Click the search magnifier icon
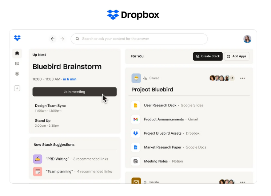This screenshot has width=271, height=196. (x=77, y=39)
